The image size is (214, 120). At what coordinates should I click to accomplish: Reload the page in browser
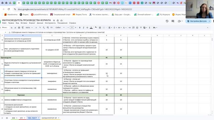coord(9,9)
